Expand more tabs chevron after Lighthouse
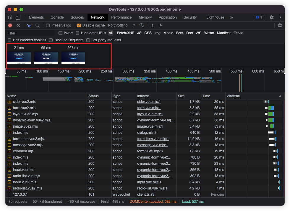 (x=231, y=17)
